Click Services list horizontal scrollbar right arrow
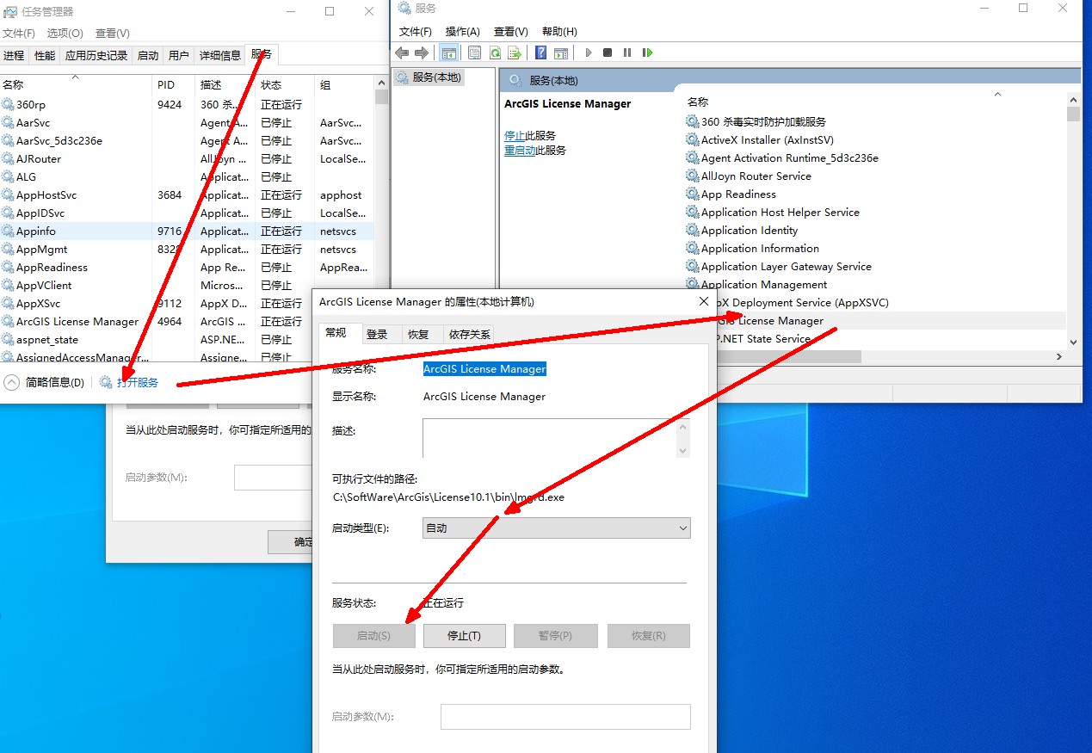 pyautogui.click(x=1058, y=355)
